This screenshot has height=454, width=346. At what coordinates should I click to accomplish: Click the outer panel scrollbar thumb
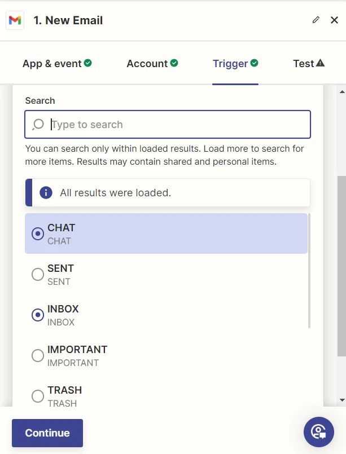coord(341,266)
